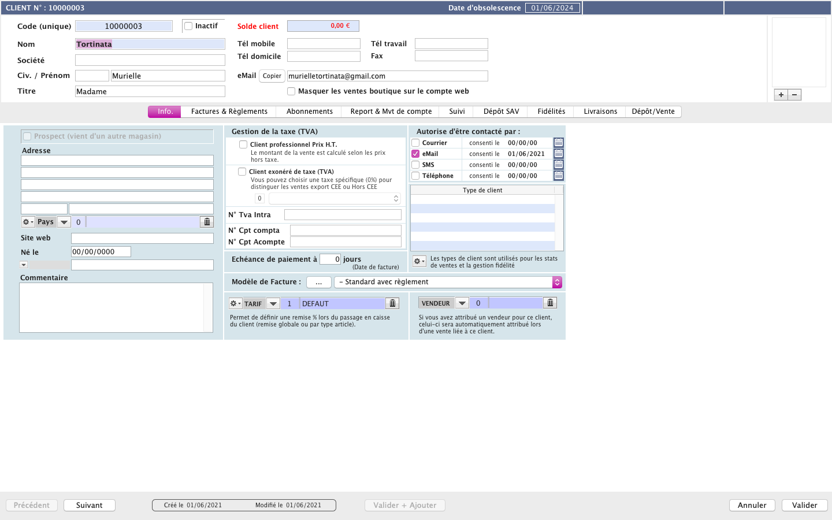This screenshot has height=520, width=832.
Task: Click the minus button under photo box
Action: coord(794,95)
